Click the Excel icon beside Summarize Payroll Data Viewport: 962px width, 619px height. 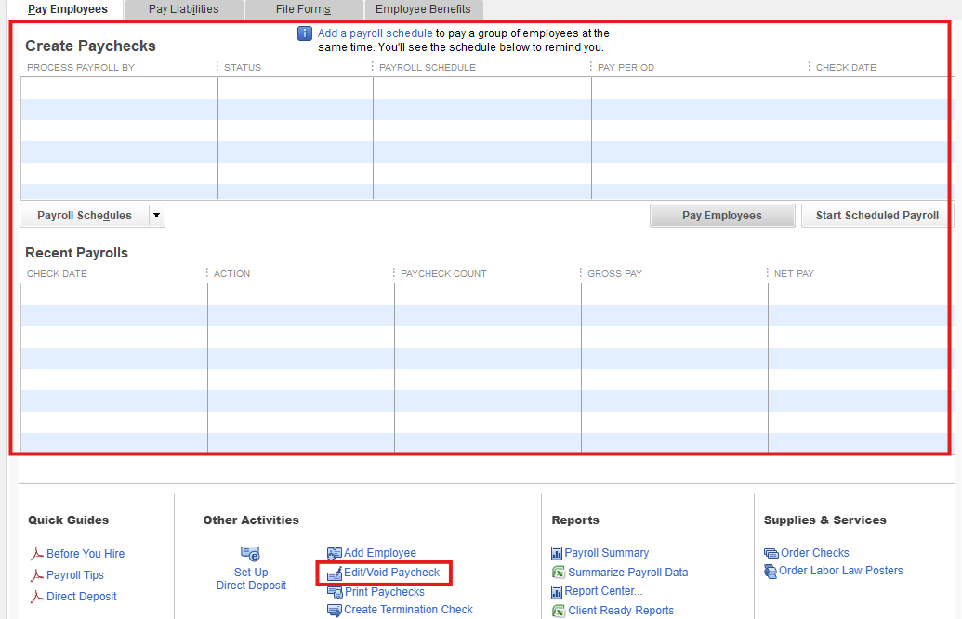click(559, 573)
